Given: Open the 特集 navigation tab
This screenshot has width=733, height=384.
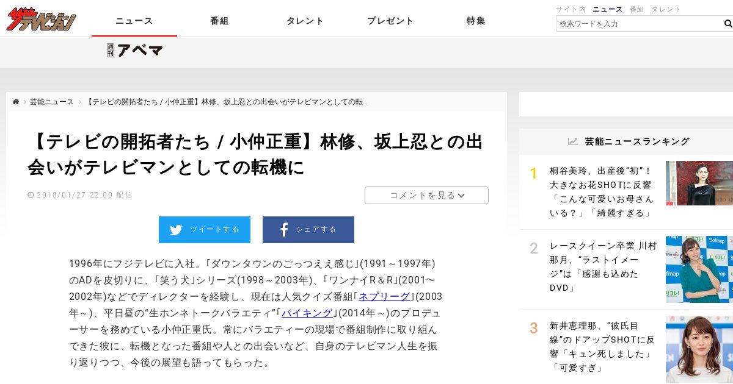Looking at the screenshot, I should (x=476, y=21).
